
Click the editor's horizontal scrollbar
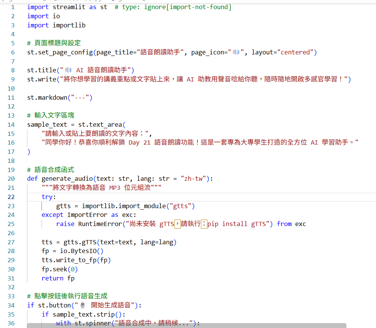tap(186, 326)
